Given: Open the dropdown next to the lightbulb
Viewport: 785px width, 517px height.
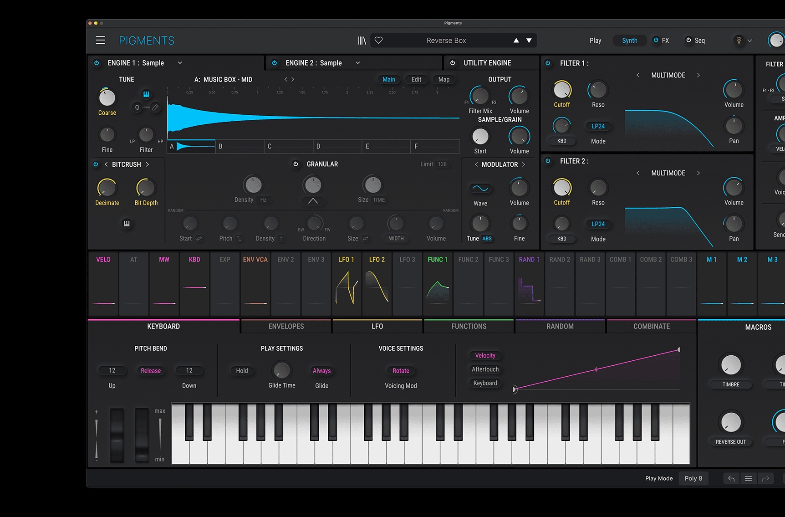Looking at the screenshot, I should [750, 41].
